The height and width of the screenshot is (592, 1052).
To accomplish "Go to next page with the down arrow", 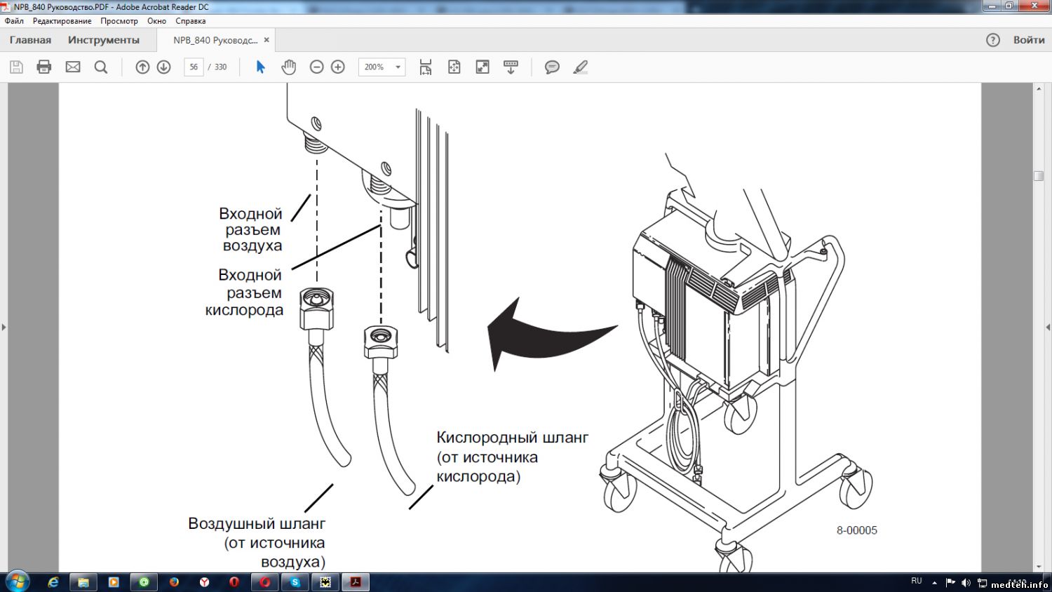I will coord(163,67).
